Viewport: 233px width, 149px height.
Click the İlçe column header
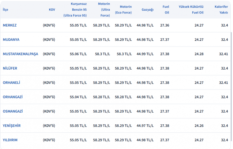tap(5, 10)
